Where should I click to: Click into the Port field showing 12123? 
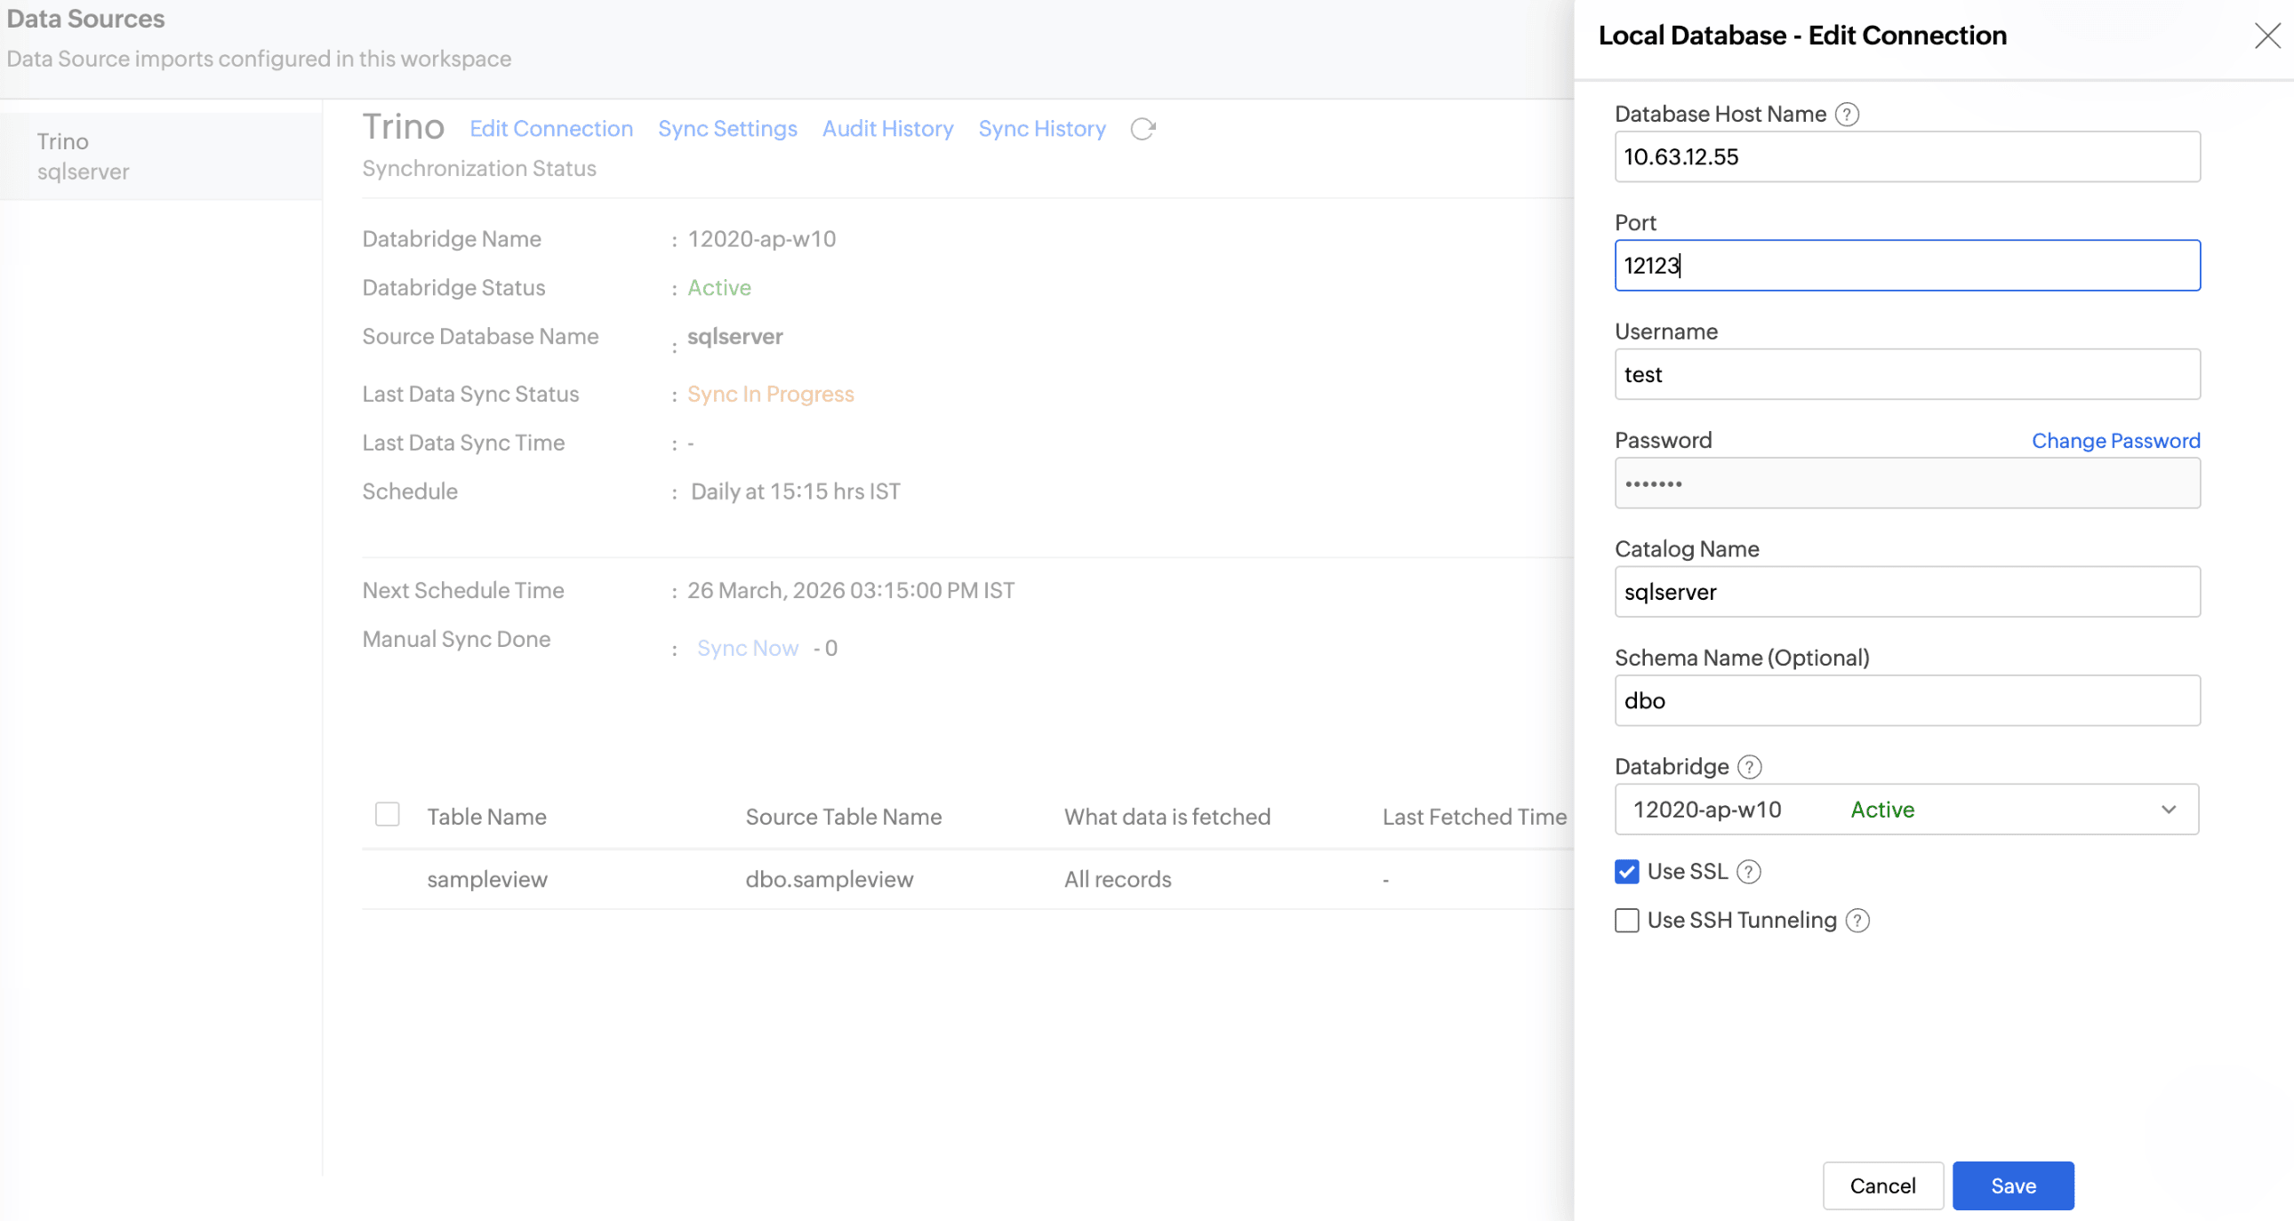1906,265
